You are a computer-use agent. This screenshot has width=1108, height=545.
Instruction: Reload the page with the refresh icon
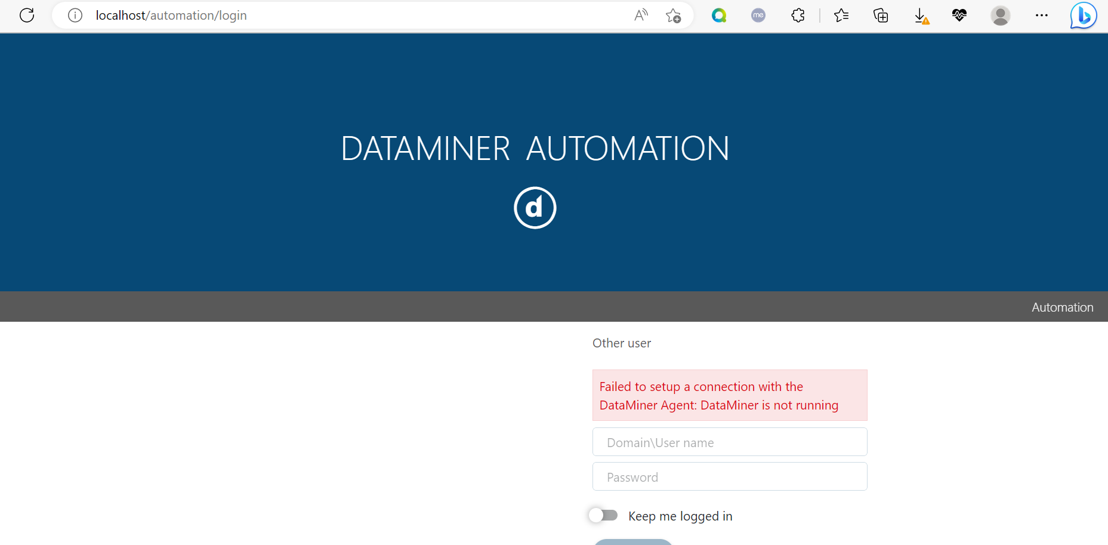click(27, 15)
